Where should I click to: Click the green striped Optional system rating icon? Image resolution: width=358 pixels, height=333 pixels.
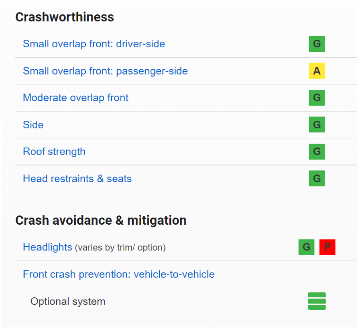317,301
